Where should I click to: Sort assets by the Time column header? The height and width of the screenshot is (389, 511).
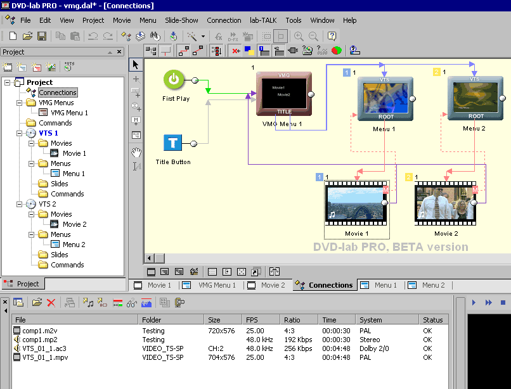pyautogui.click(x=337, y=320)
